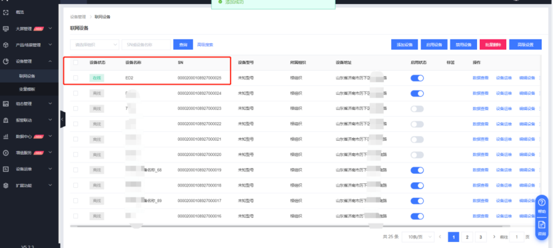This screenshot has width=553, height=248.
Task: Click the 扩展功能 layers icon
Action: [5, 185]
